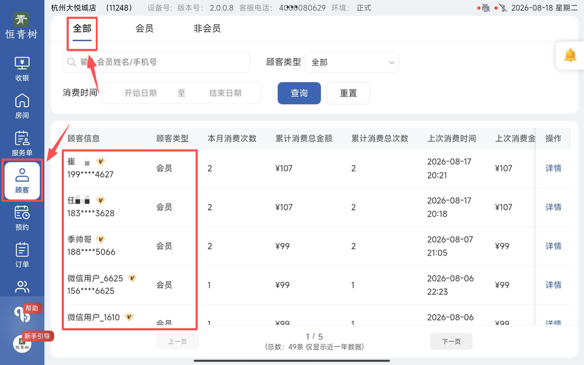Open the 收银 cashier section

coord(22,69)
